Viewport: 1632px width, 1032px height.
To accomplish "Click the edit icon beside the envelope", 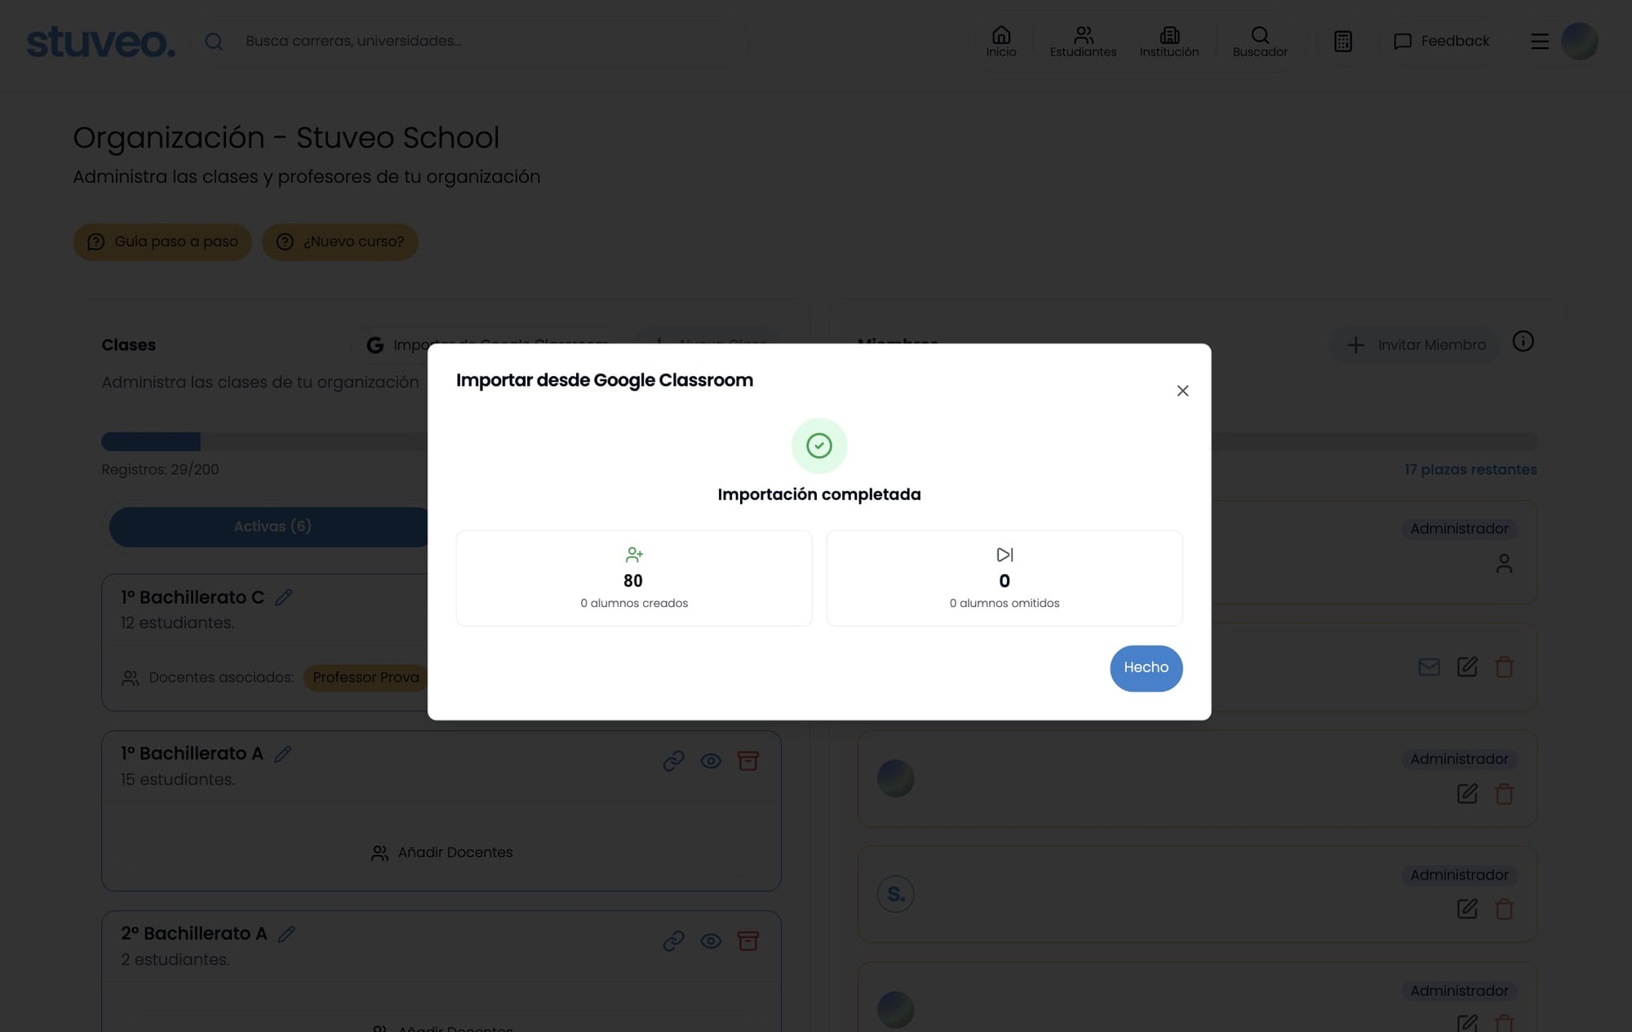I will (x=1467, y=667).
